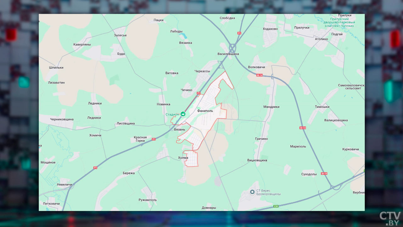Click the Курковичи label
This screenshot has width=403, height=227.
pyautogui.click(x=351, y=149)
